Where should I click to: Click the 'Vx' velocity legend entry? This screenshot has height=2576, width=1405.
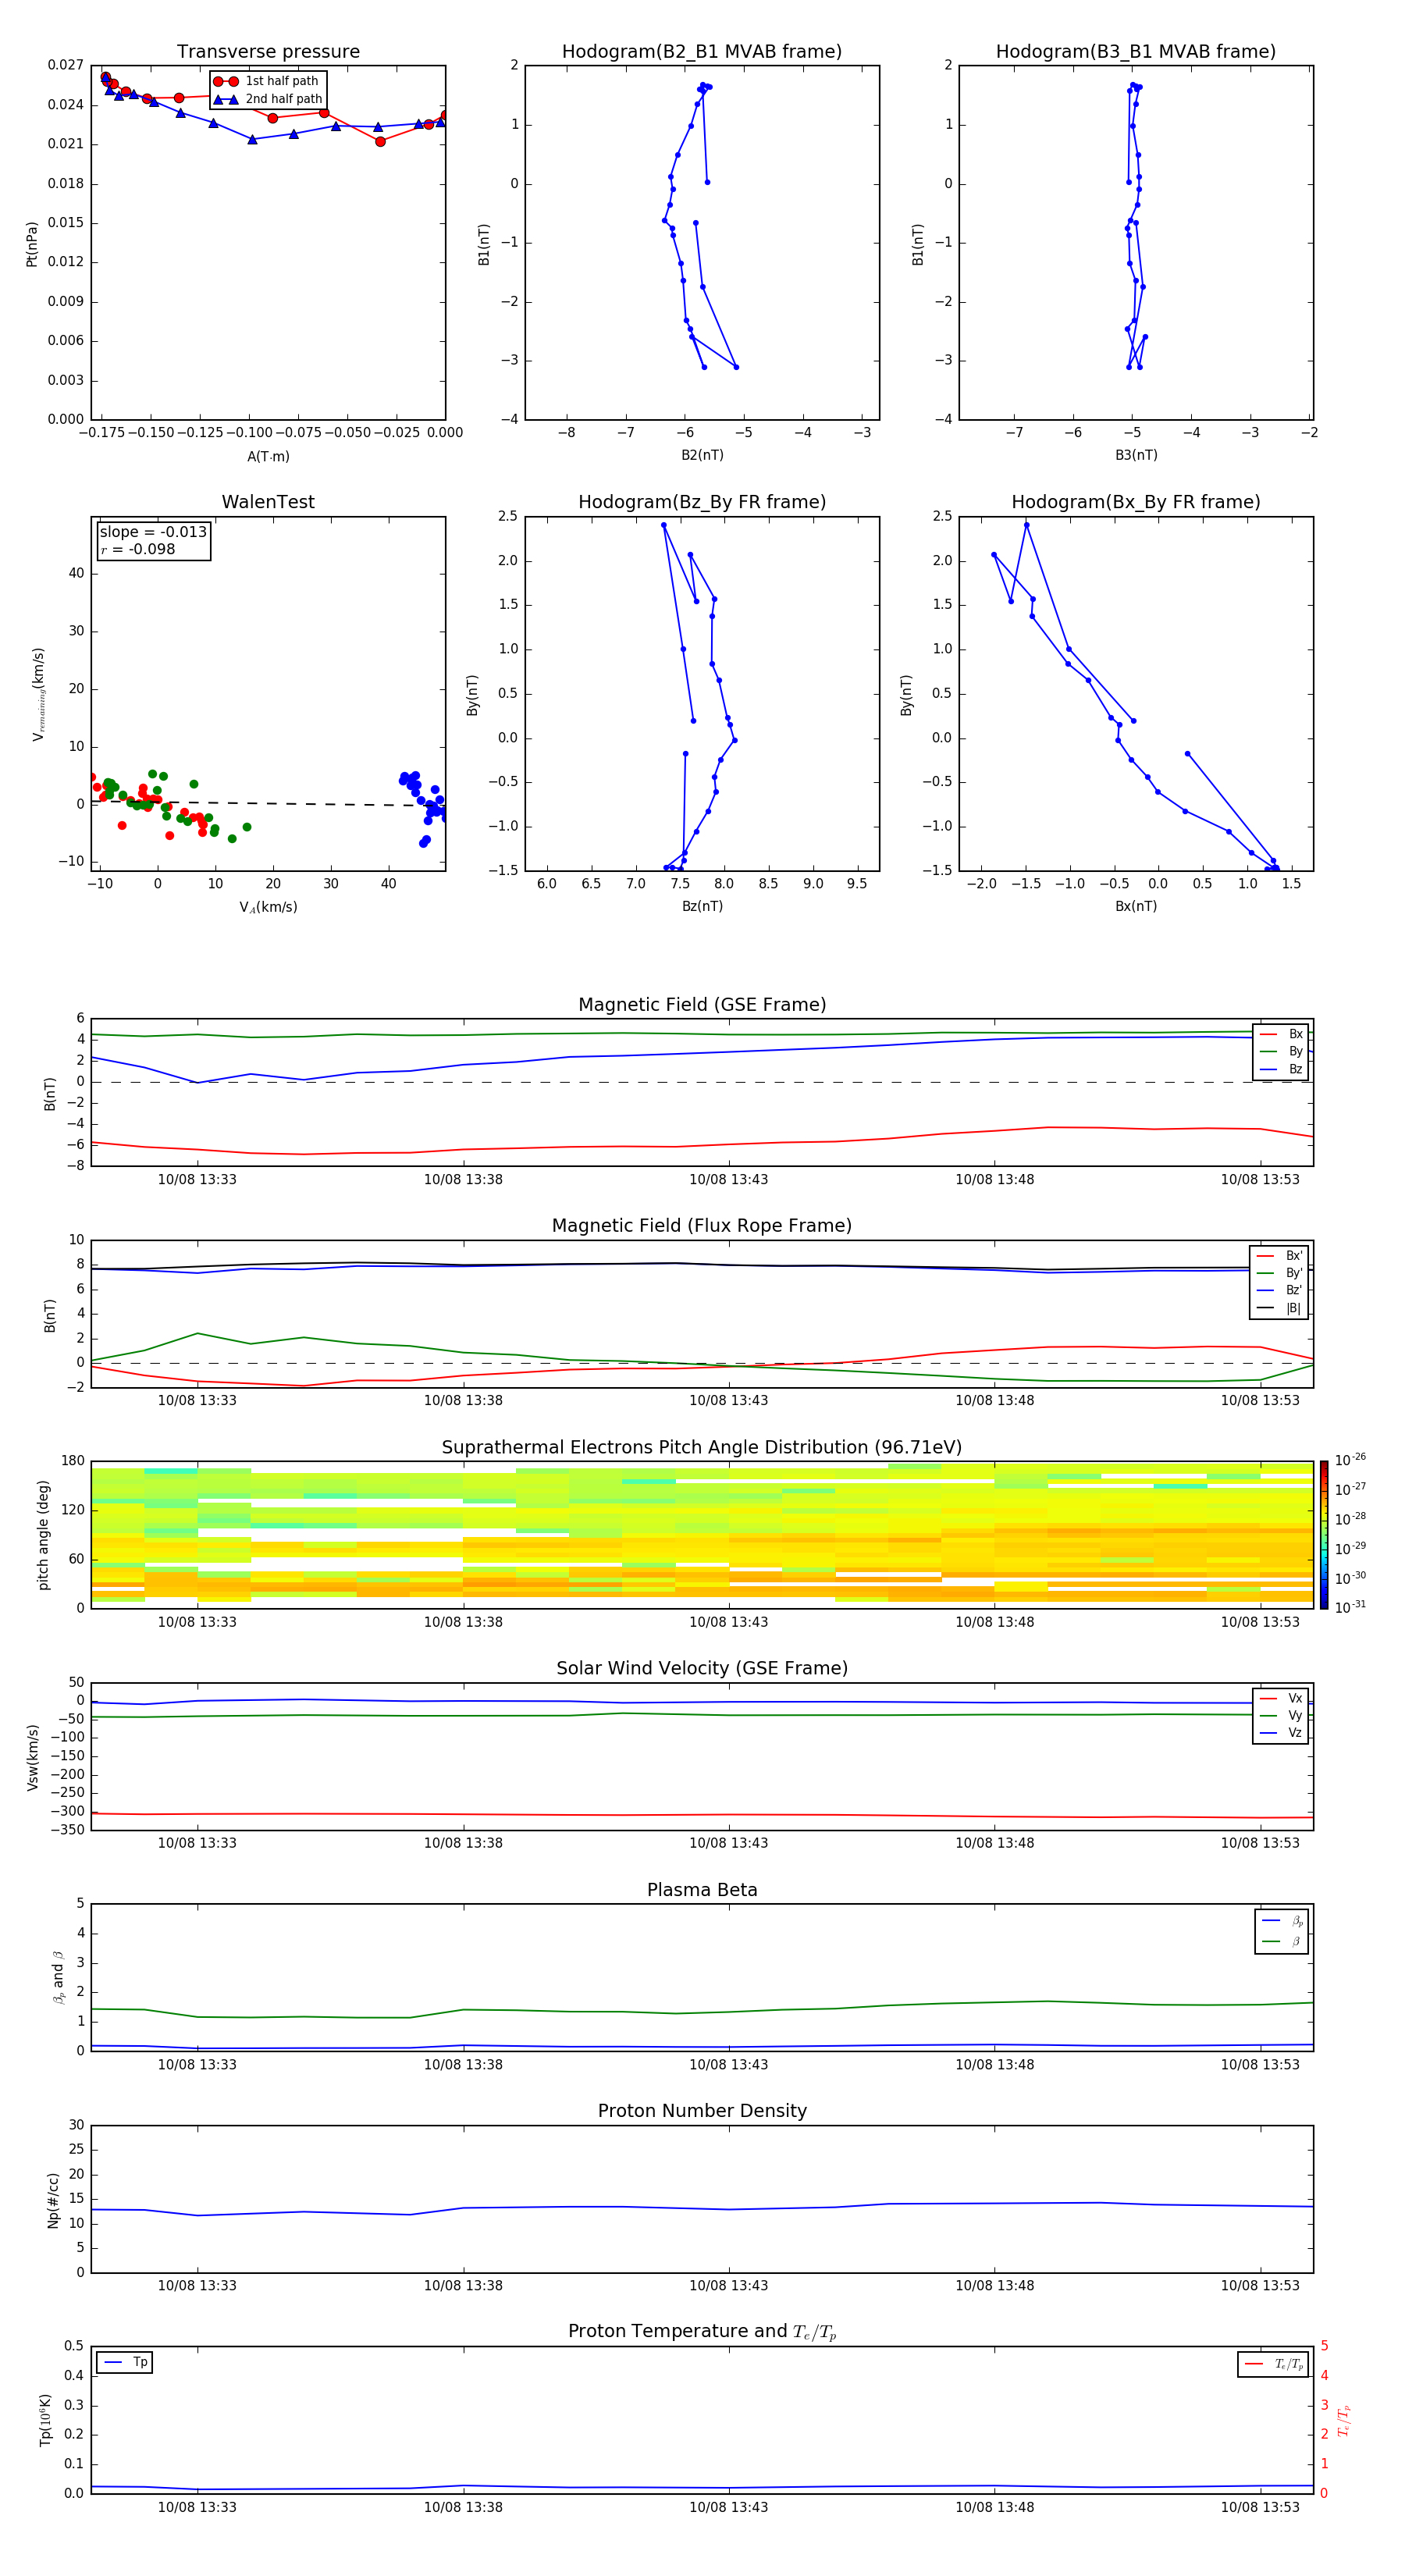click(1281, 1698)
